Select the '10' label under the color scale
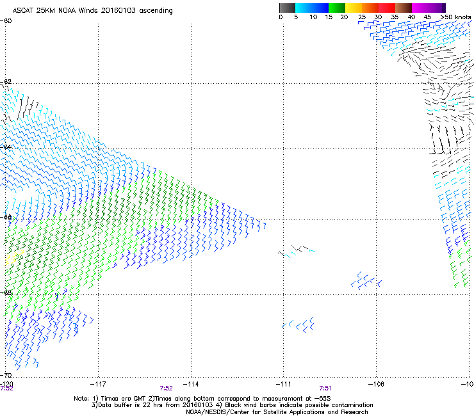 coord(313,17)
